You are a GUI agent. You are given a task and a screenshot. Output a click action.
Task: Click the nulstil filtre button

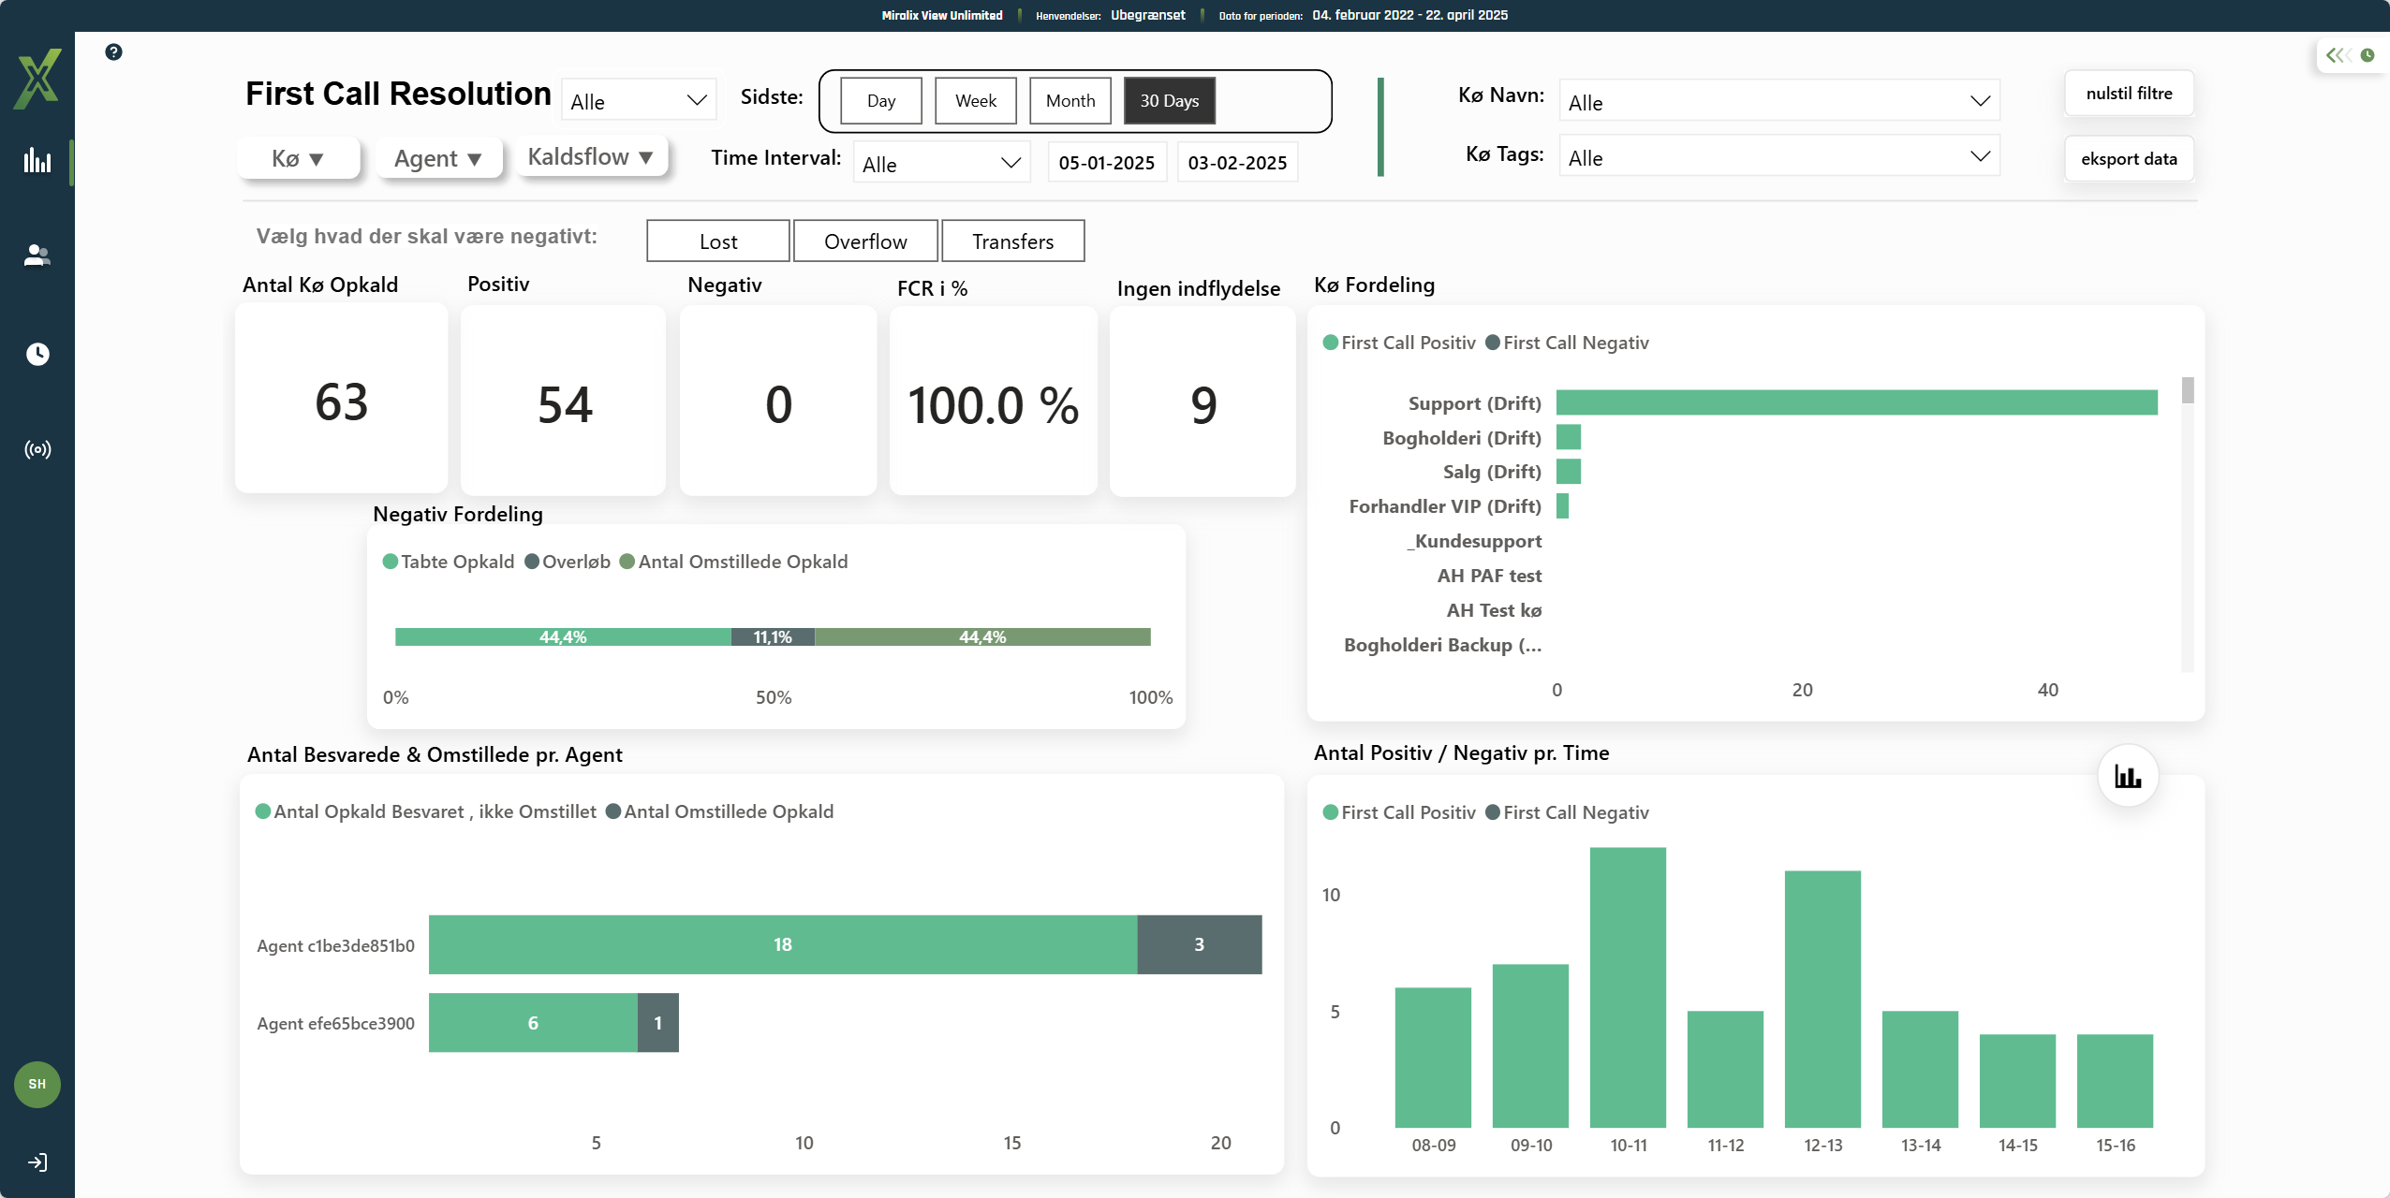pyautogui.click(x=2129, y=94)
